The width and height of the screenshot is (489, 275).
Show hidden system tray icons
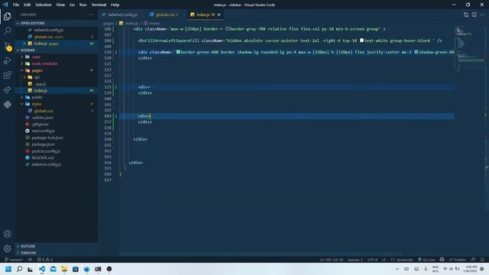click(x=397, y=269)
